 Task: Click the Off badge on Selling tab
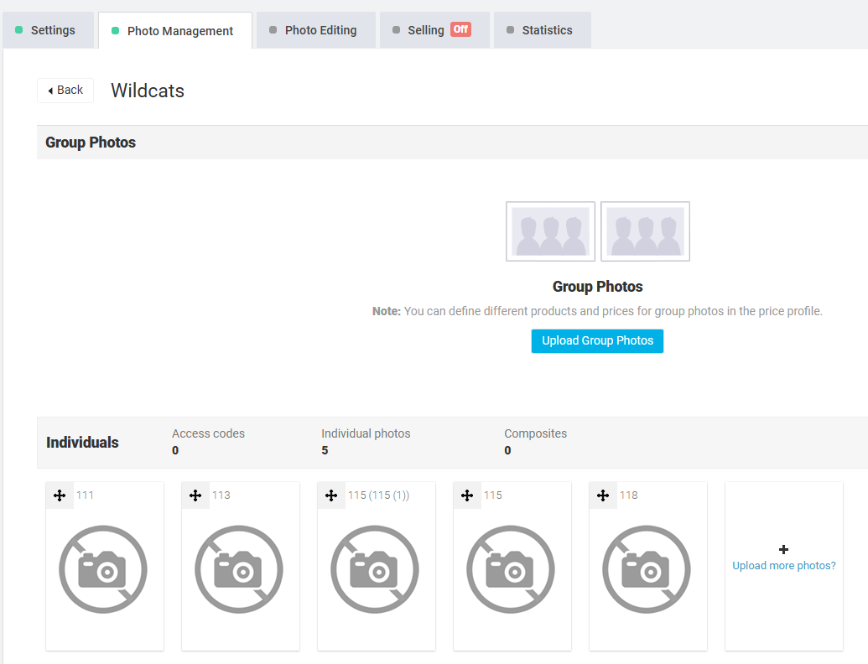coord(460,29)
